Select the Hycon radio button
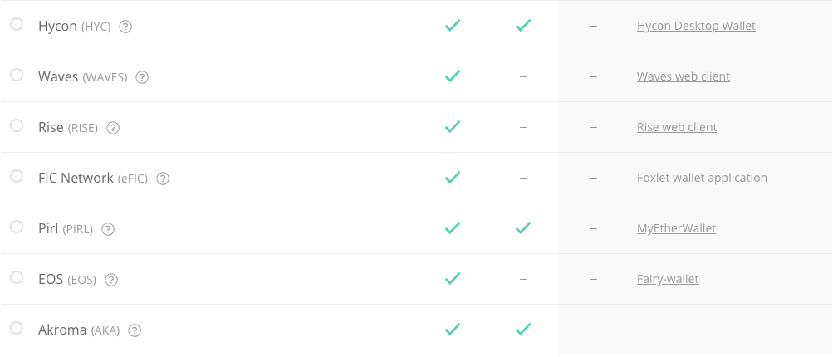This screenshot has height=357, width=833. click(17, 24)
